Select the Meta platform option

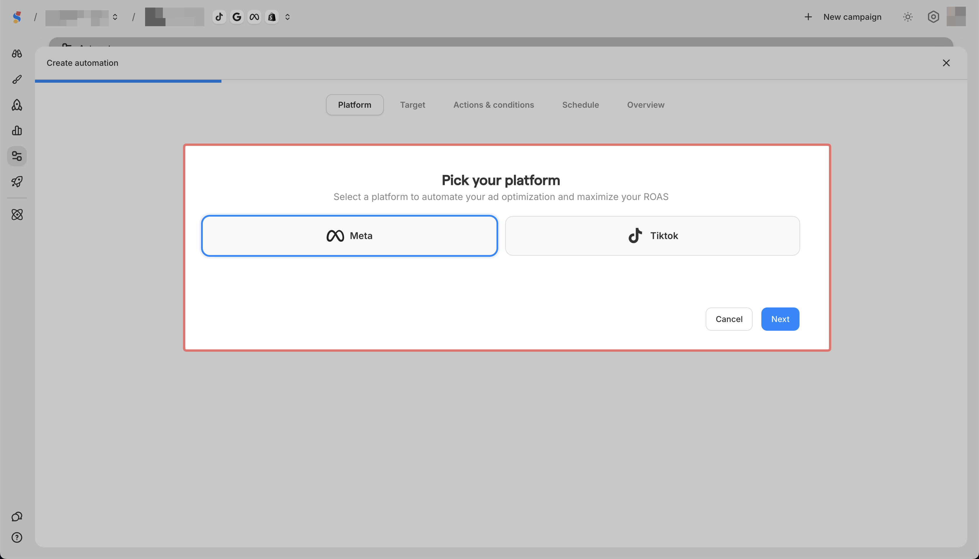[349, 236]
